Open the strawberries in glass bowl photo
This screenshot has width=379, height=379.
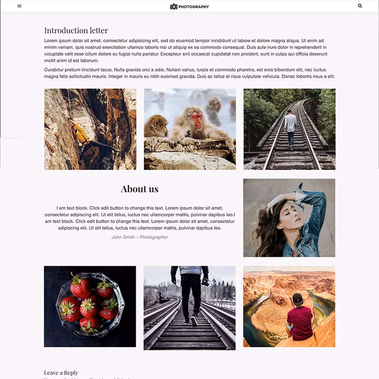coord(90,306)
